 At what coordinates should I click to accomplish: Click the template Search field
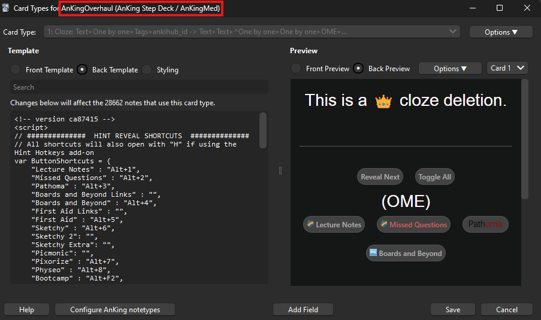[x=139, y=87]
